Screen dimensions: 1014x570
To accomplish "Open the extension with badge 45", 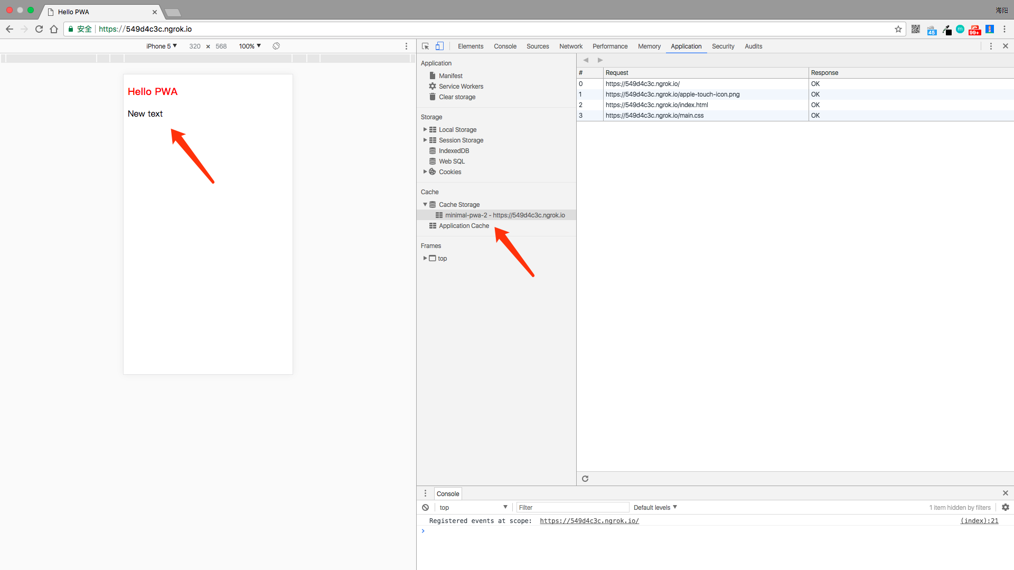I will click(932, 30).
